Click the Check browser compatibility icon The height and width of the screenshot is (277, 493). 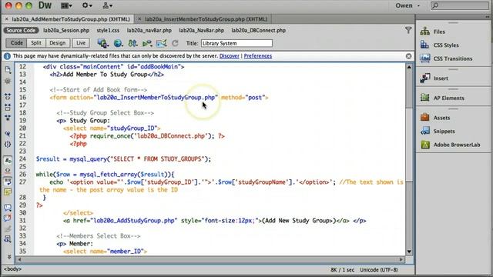tap(161, 43)
